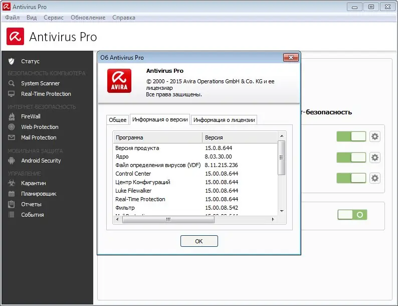Select the Центр Конфигураций row

(195, 182)
